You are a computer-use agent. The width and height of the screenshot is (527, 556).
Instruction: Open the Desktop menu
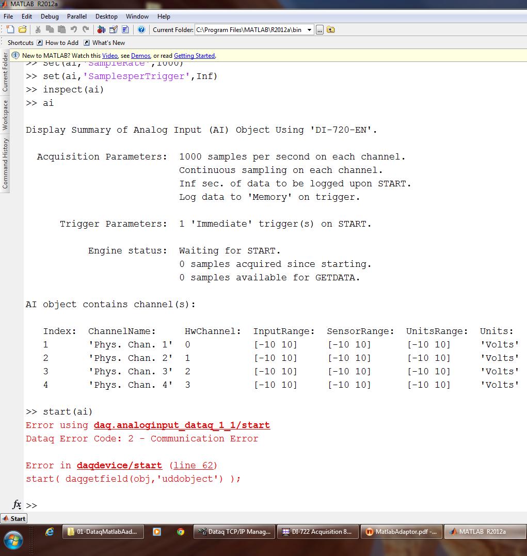point(106,17)
